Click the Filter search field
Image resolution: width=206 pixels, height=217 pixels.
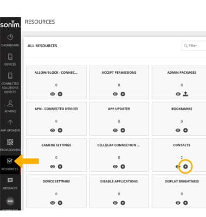coord(194,46)
